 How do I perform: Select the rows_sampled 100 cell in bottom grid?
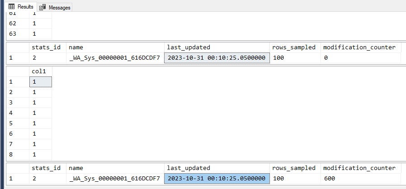click(x=296, y=179)
